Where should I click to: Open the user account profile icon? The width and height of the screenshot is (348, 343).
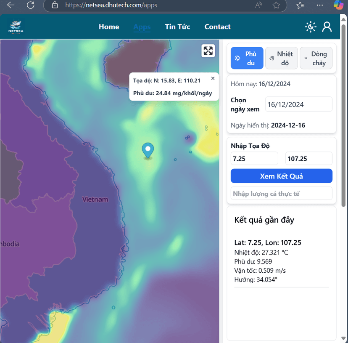pos(327,27)
